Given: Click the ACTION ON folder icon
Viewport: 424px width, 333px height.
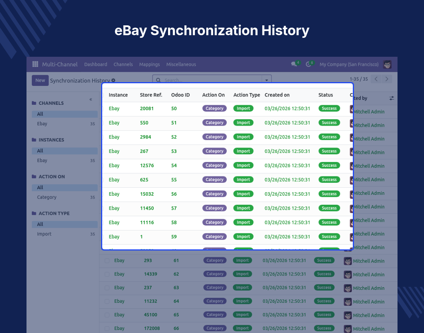Looking at the screenshot, I should click(34, 176).
